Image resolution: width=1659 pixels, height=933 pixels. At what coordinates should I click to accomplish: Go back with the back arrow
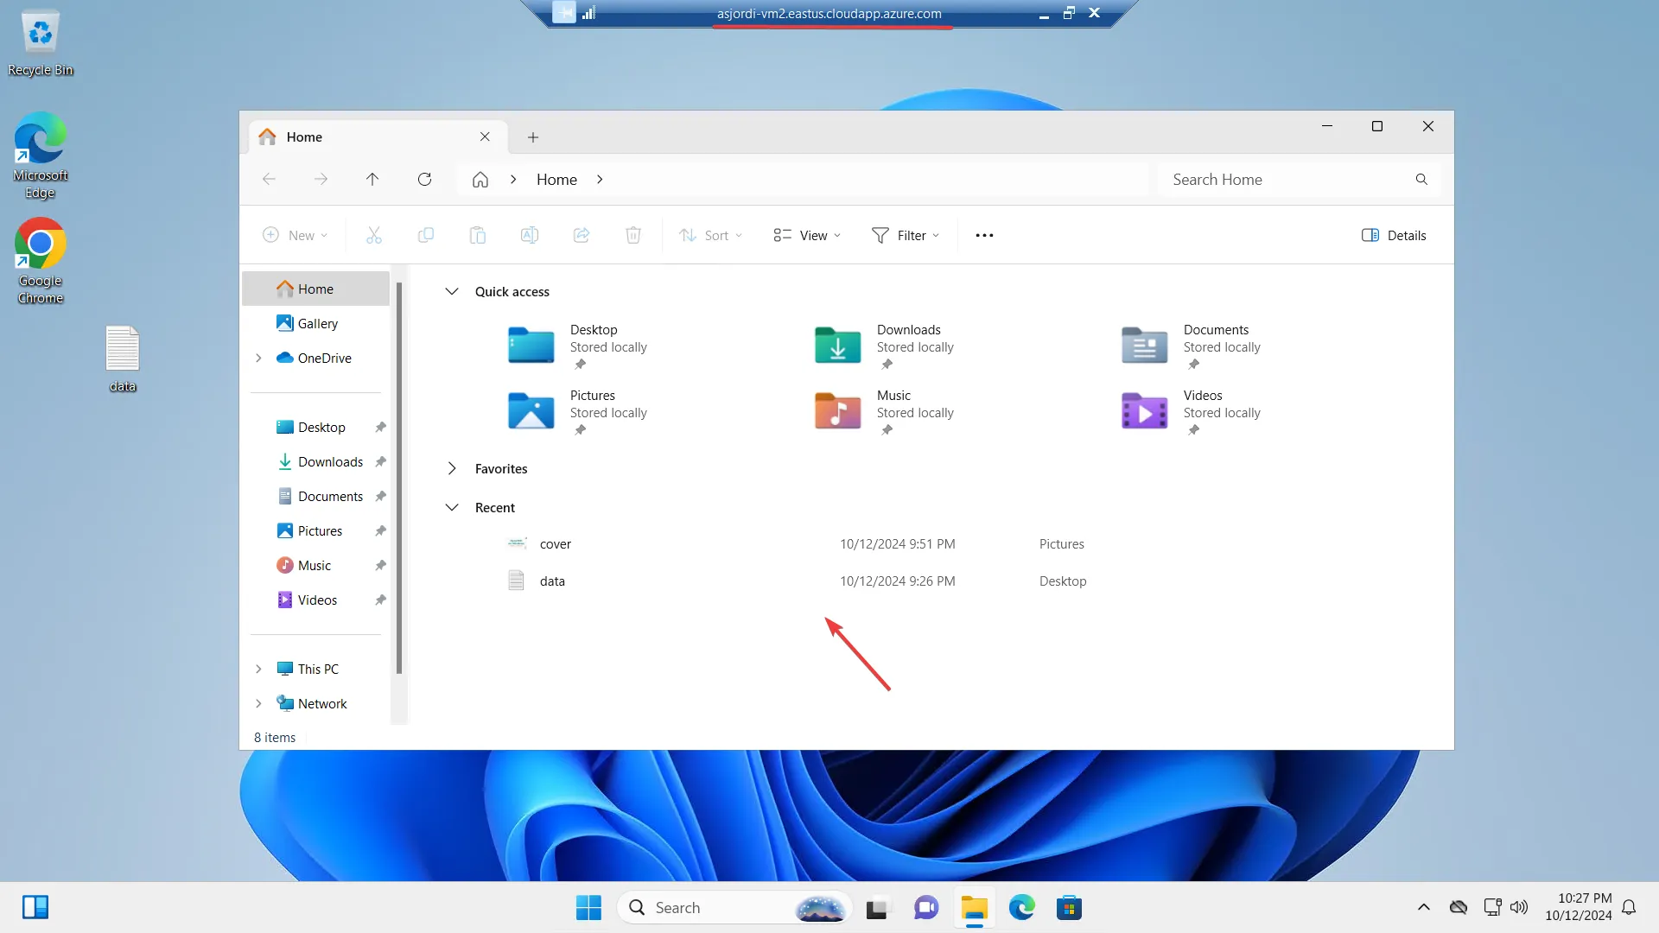269,179
